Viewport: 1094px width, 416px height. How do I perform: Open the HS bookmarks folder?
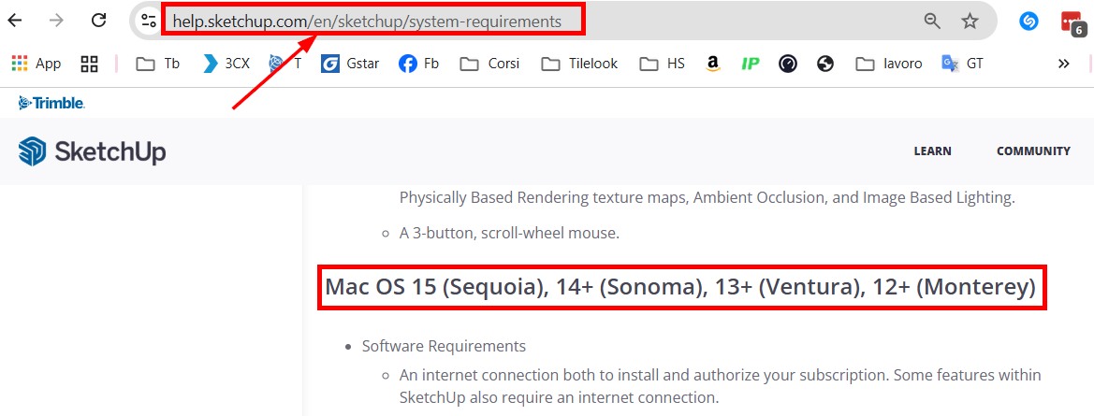[x=663, y=65]
